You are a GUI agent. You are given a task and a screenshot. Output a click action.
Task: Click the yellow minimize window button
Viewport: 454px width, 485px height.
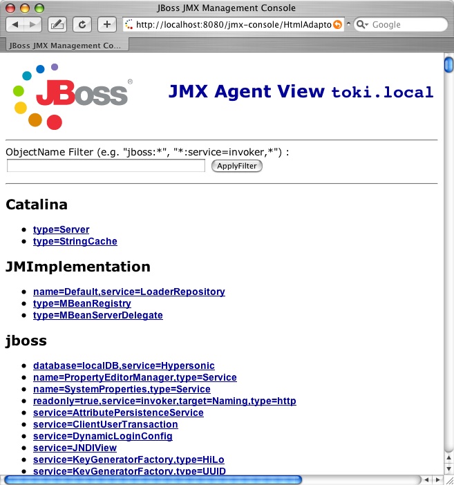pos(25,8)
